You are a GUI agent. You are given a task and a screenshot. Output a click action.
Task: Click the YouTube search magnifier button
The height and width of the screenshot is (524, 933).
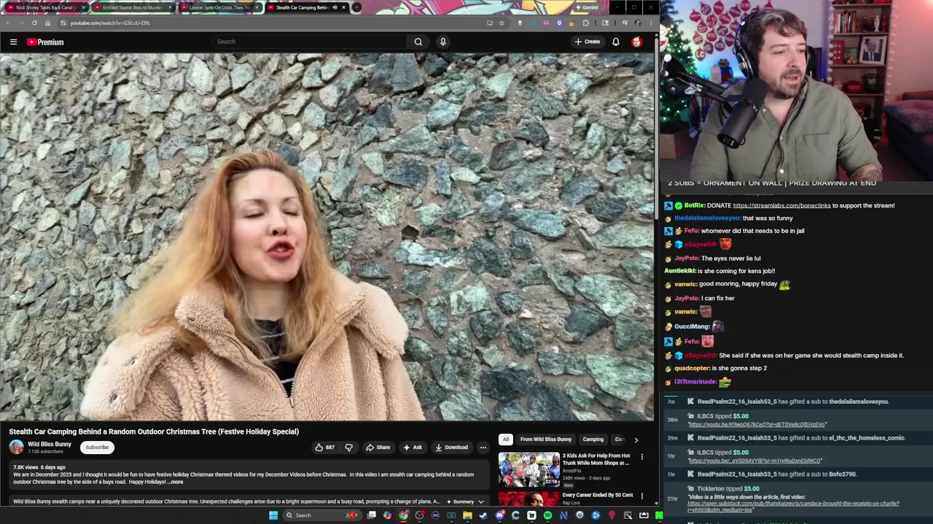tap(418, 41)
